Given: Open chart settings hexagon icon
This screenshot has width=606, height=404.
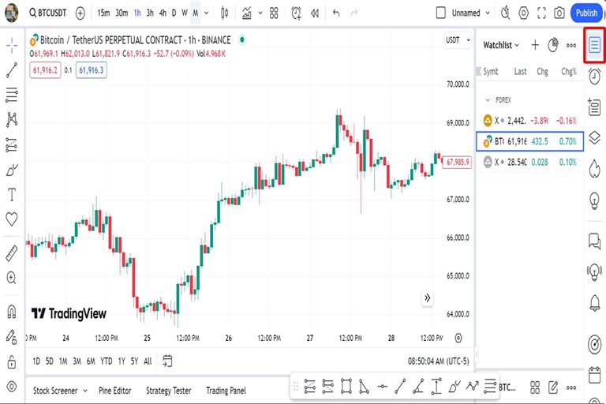Looking at the screenshot, I should coord(523,13).
